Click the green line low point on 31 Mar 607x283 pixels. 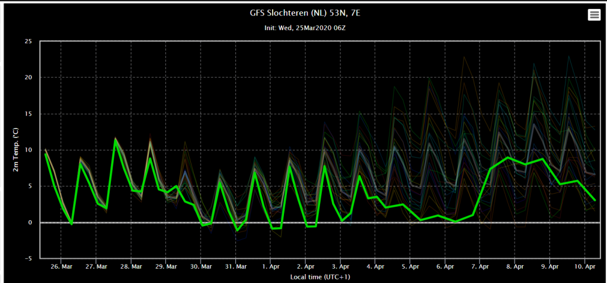tap(237, 230)
